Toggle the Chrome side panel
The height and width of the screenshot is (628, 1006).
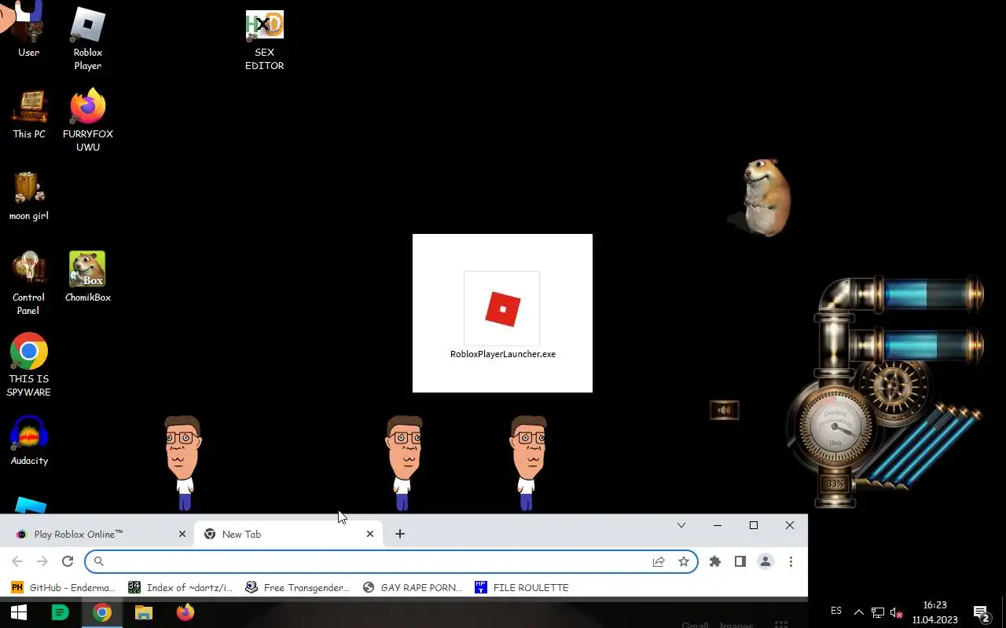click(740, 561)
